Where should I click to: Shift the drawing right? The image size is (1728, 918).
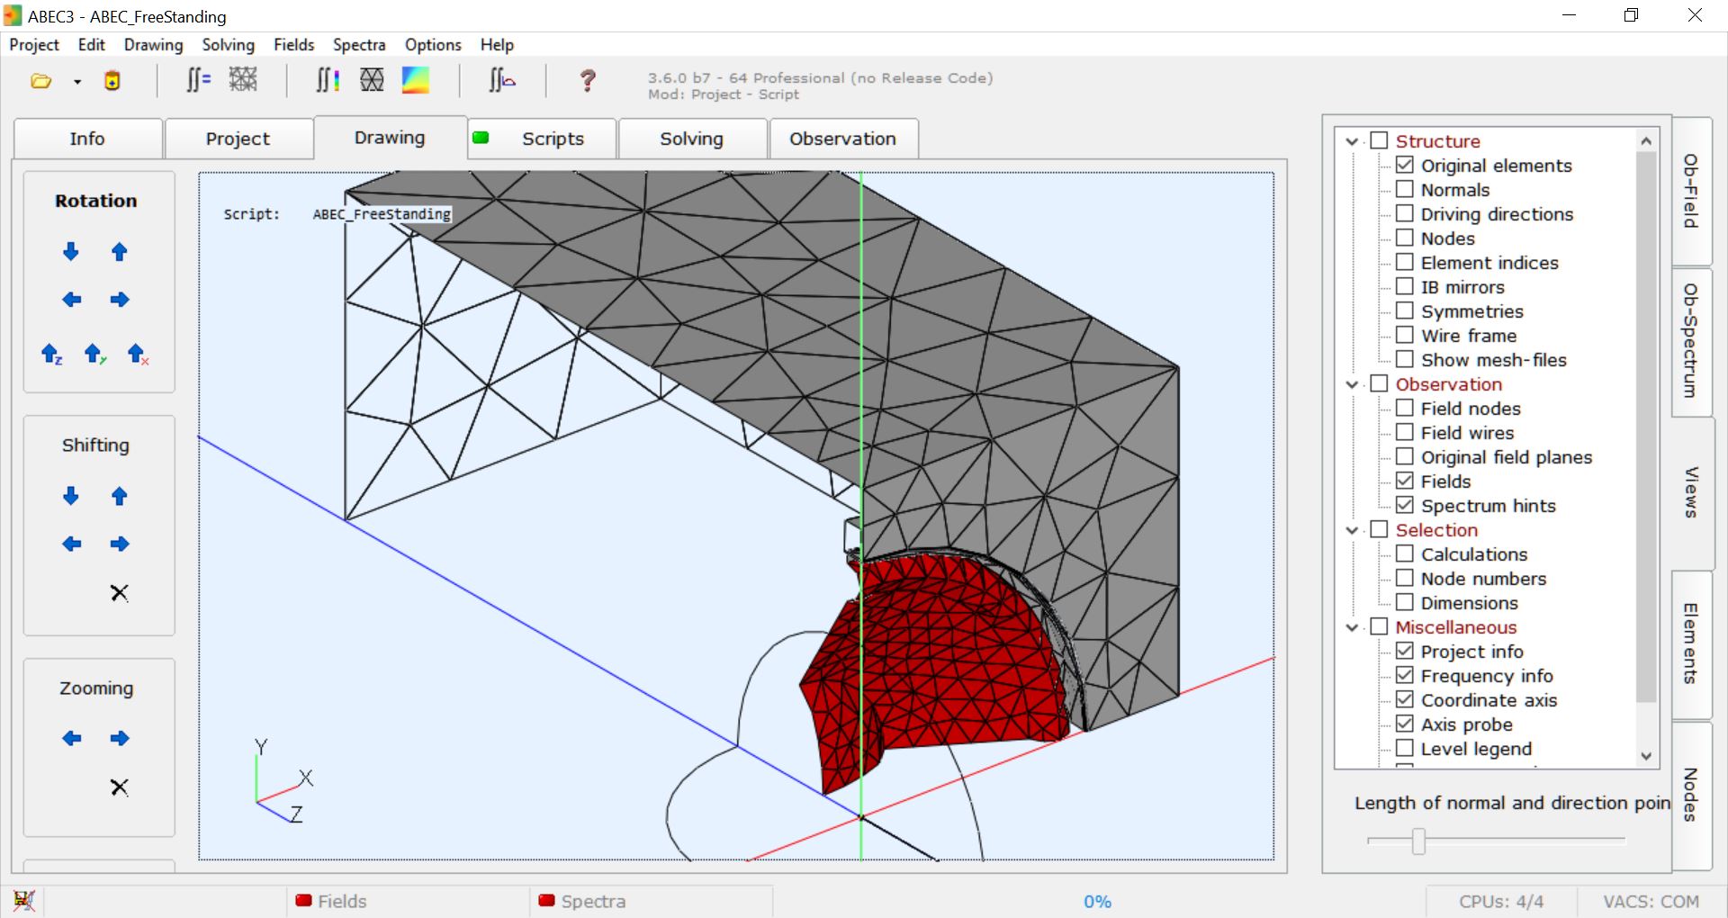120,544
